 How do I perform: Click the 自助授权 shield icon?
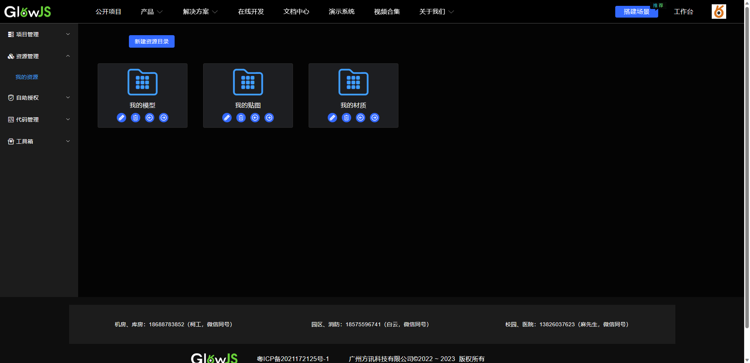click(11, 98)
